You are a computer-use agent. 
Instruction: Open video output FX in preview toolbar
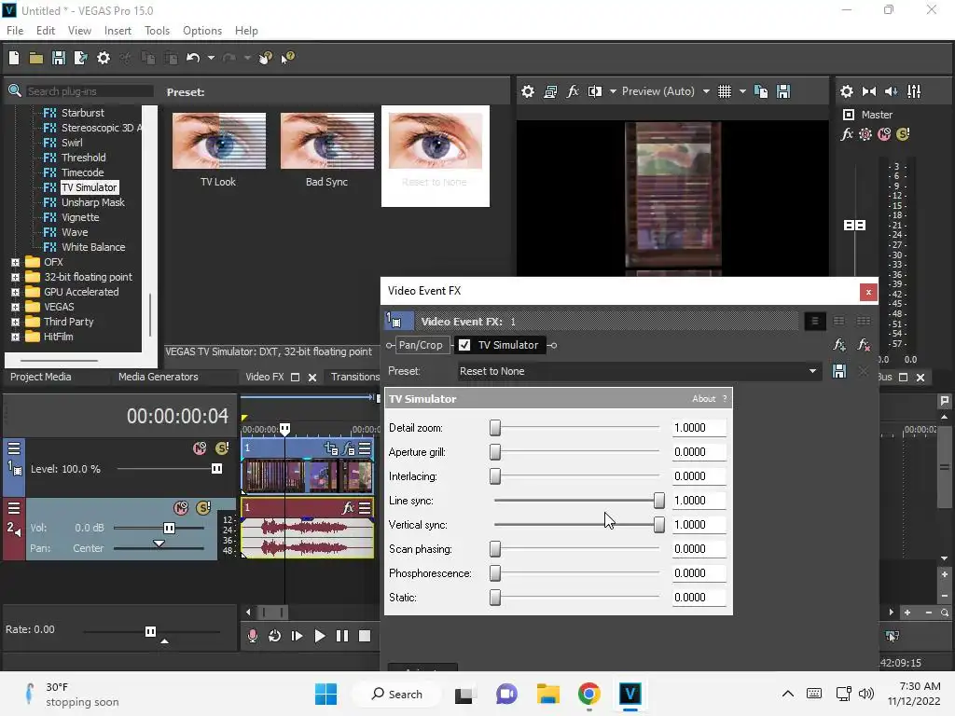coord(573,91)
